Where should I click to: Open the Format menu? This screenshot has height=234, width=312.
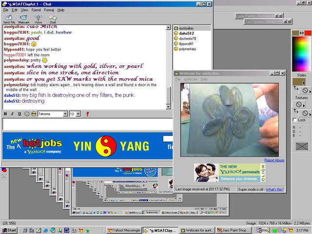[x=49, y=10]
